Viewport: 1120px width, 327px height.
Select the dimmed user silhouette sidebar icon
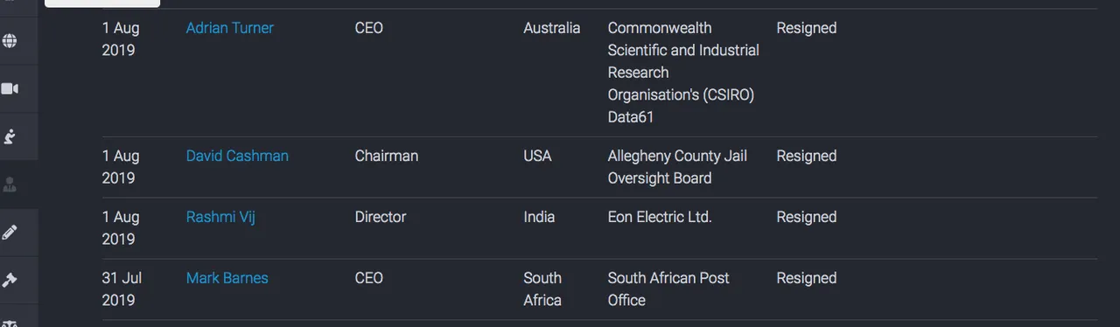pyautogui.click(x=10, y=184)
